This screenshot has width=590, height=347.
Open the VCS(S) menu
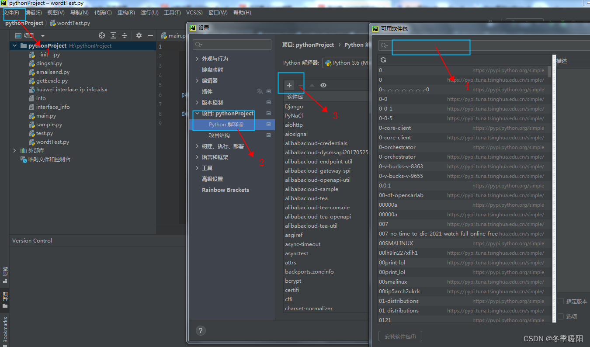coord(194,13)
